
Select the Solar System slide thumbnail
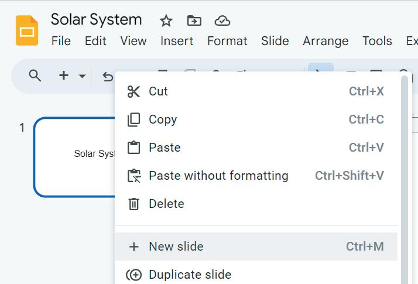click(x=74, y=157)
